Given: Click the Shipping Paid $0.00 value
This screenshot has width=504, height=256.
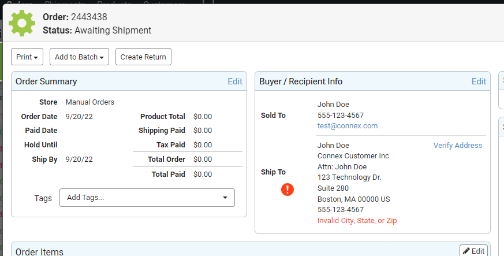Looking at the screenshot, I should coord(203,130).
